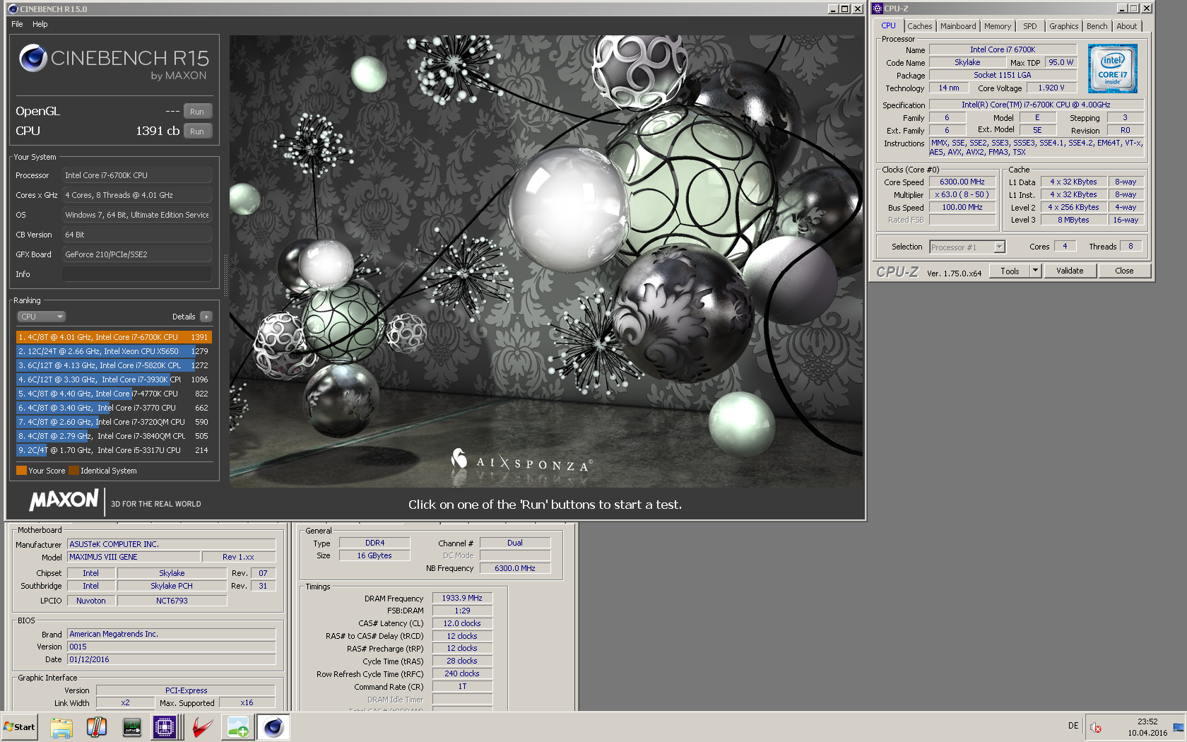Switch to the Memory tab
This screenshot has height=742, width=1187.
point(998,26)
